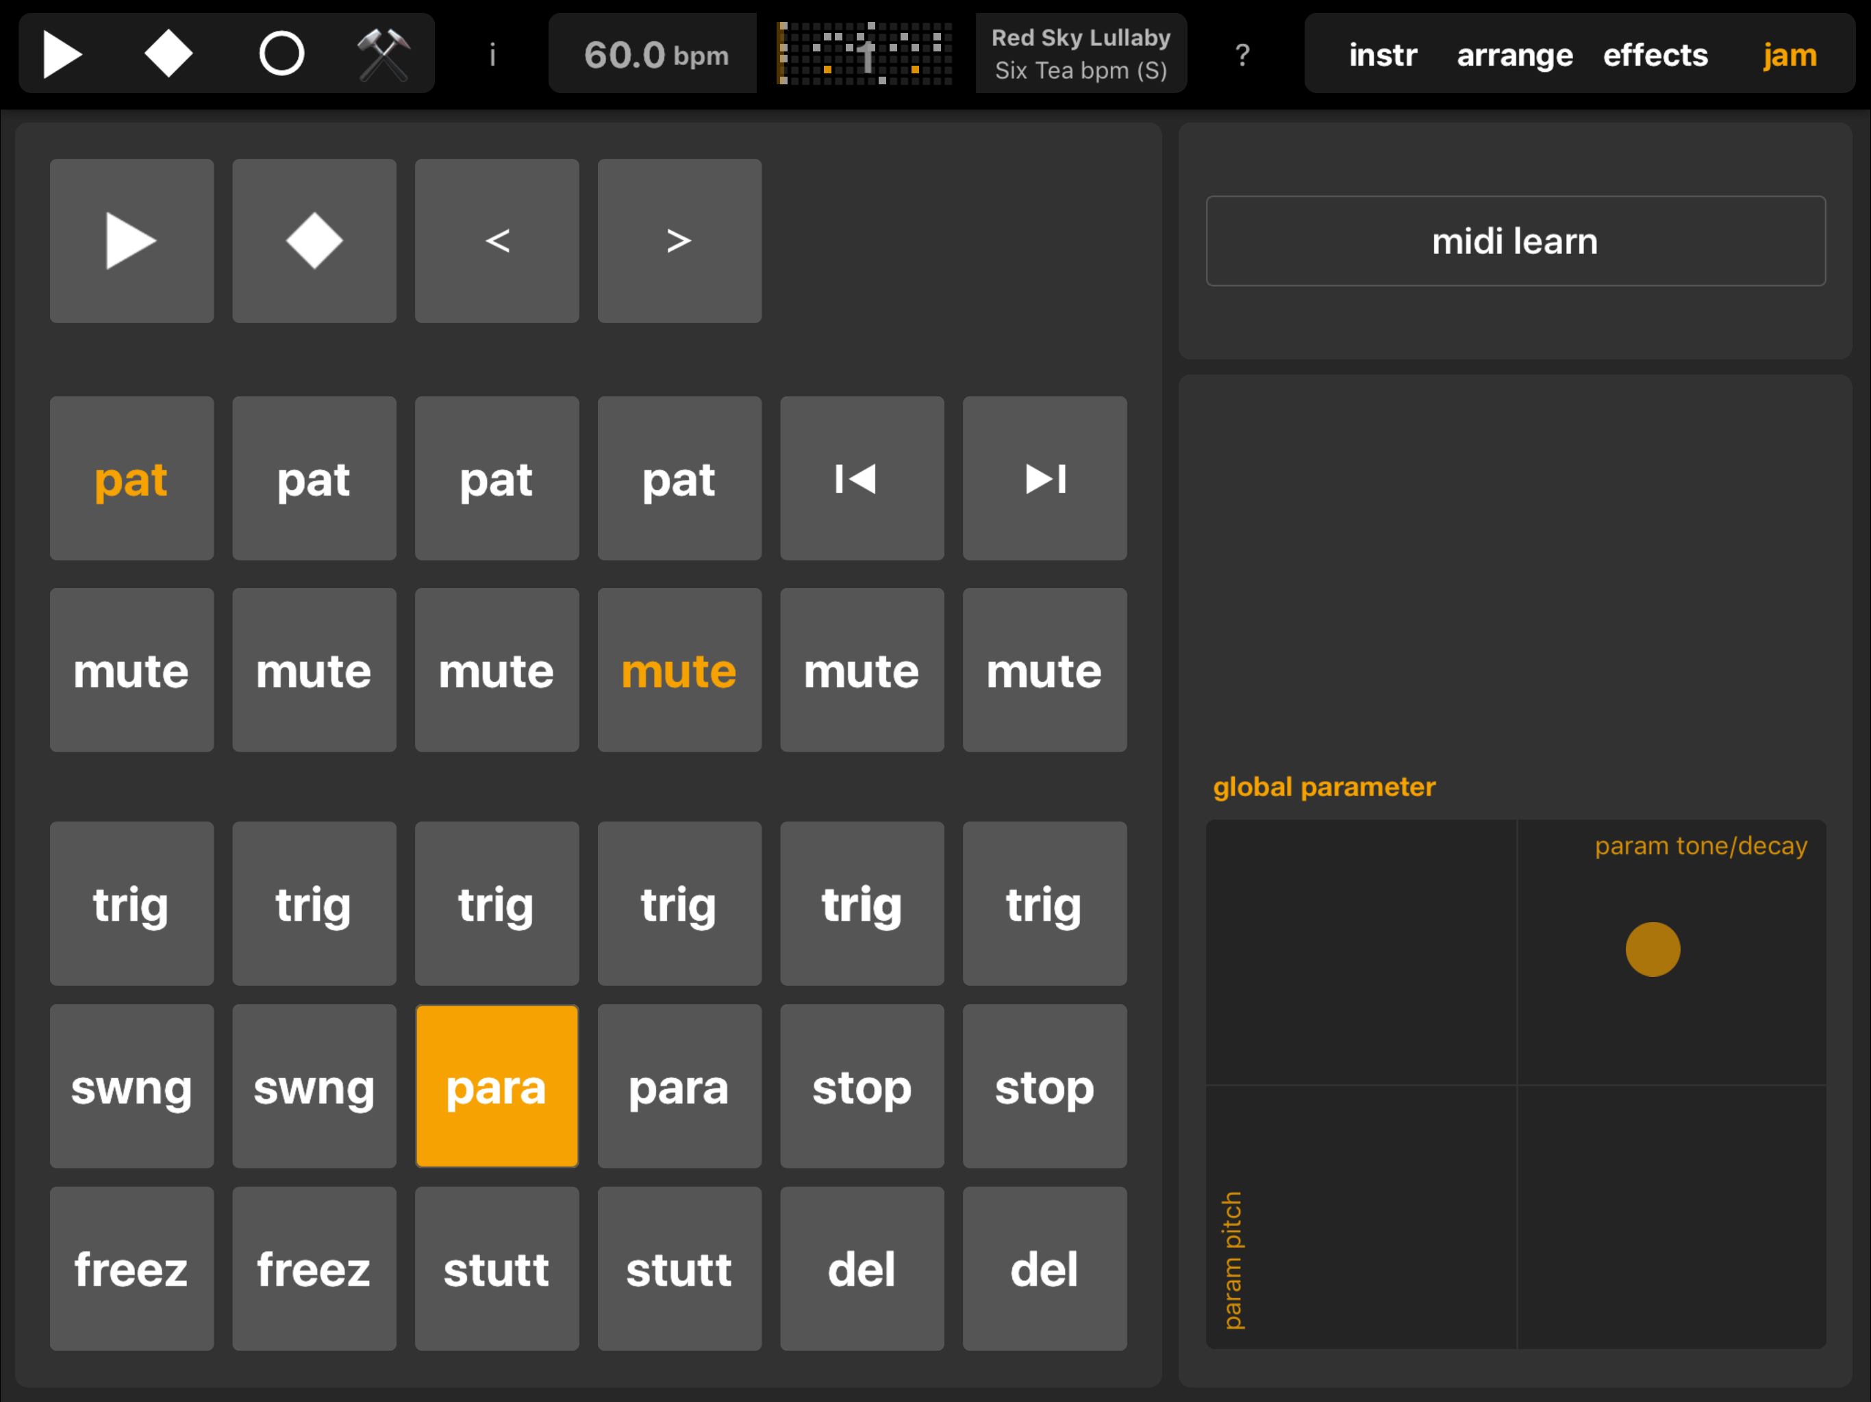Trigger the leftmost trig pad

[132, 904]
